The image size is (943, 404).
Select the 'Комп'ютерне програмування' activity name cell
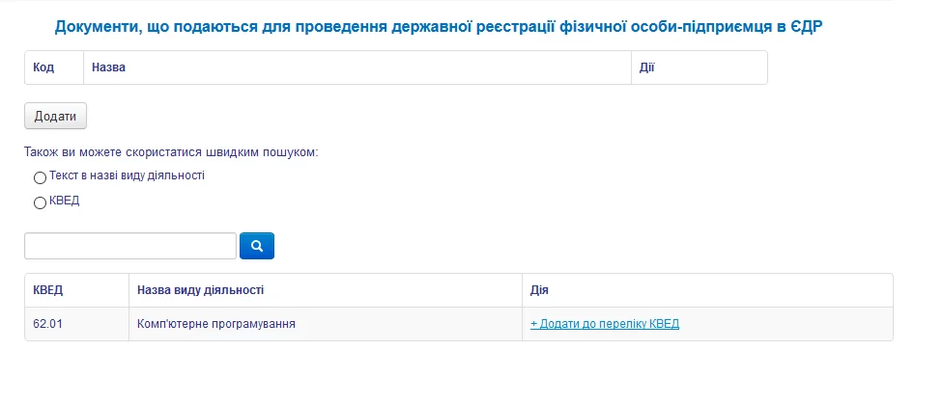216,324
